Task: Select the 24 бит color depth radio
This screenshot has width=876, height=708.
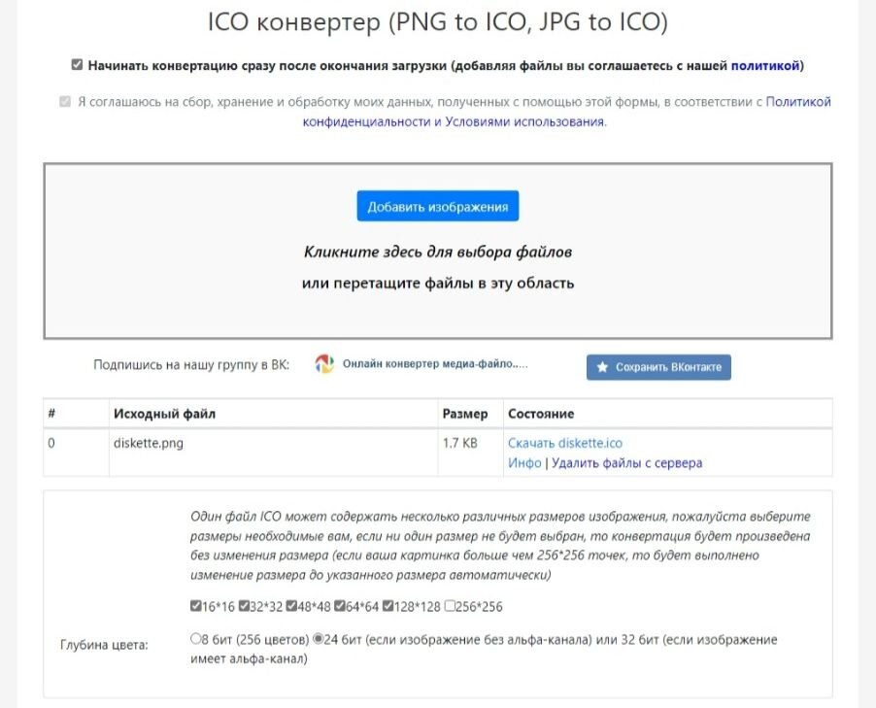Action: pyautogui.click(x=318, y=638)
